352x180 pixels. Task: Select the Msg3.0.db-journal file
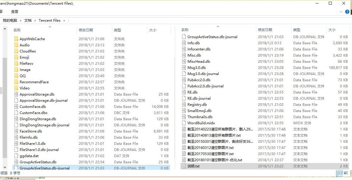coord(203,74)
